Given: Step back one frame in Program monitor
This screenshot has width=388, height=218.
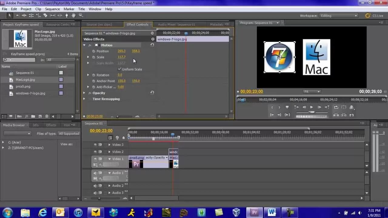Looking at the screenshot, I should [304, 107].
